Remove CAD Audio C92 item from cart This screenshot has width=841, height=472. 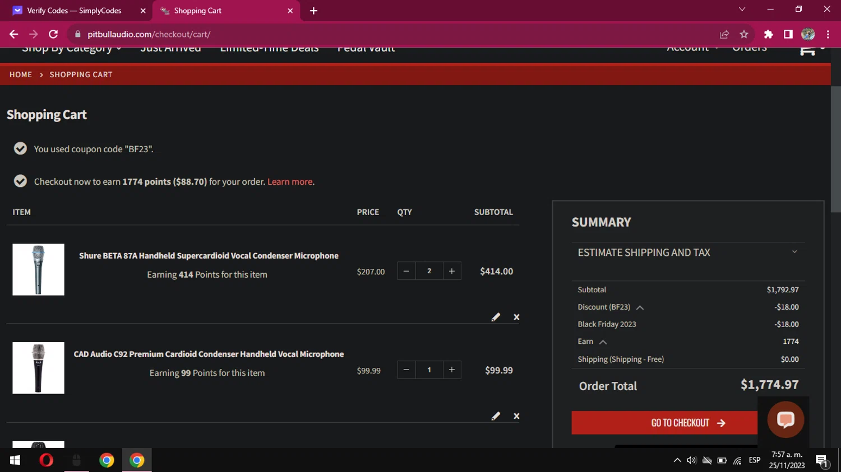click(x=516, y=416)
